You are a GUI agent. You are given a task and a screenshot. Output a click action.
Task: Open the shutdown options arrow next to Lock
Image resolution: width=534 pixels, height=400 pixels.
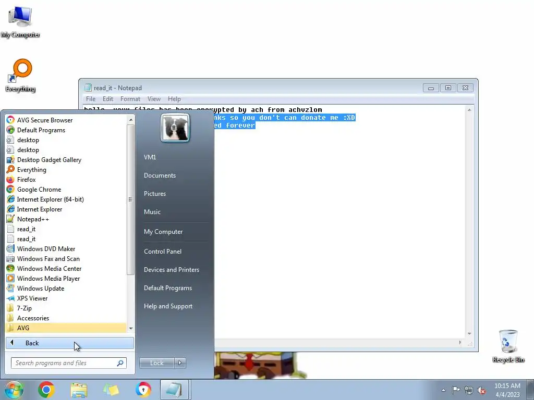180,363
